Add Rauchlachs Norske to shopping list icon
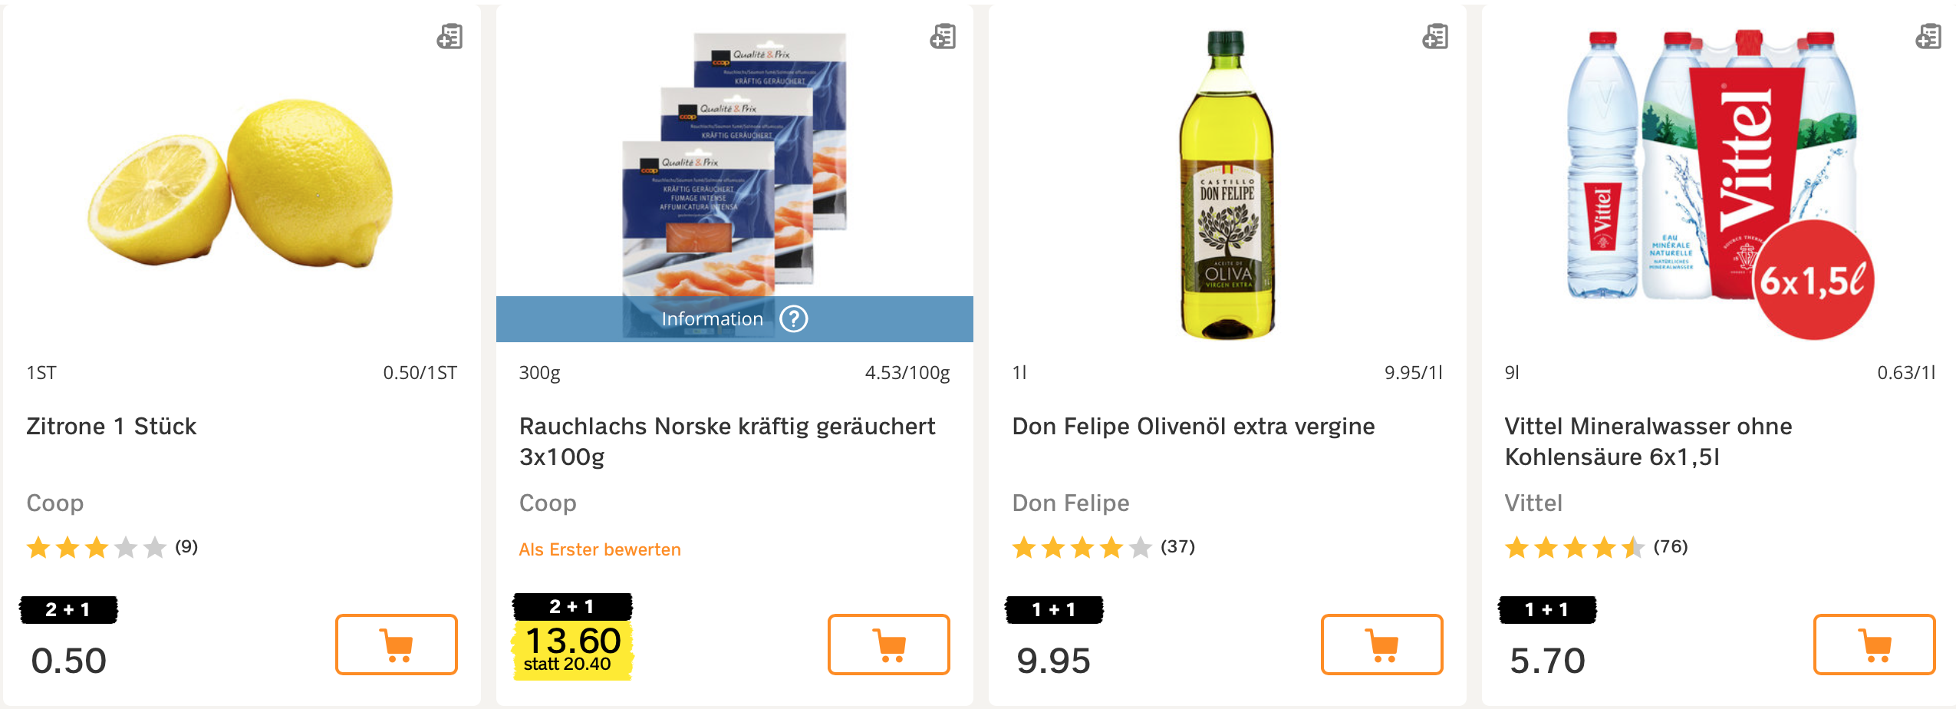1956x709 pixels. click(943, 37)
